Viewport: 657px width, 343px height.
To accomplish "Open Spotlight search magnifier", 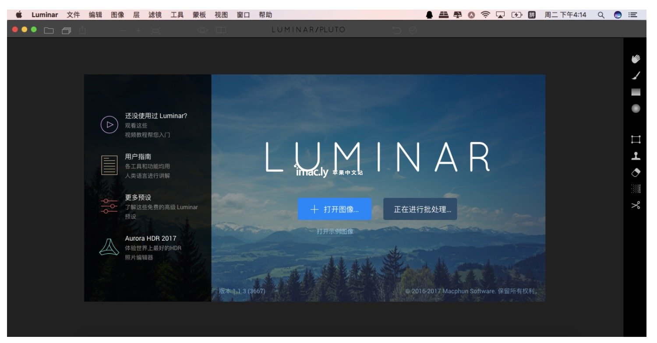I will (601, 15).
